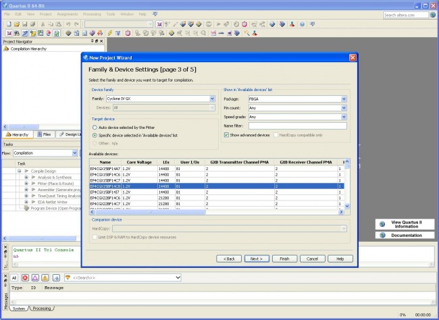This screenshot has height=320, width=439.
Task: Switch to the Processing messages tab
Action: tap(42, 309)
